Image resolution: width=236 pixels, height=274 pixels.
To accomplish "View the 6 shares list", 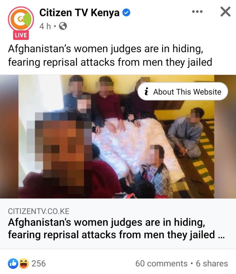I will tap(212, 264).
